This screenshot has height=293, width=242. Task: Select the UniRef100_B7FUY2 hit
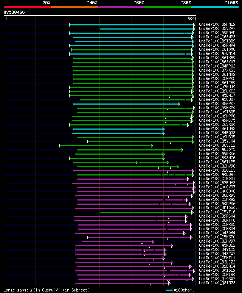click(217, 183)
